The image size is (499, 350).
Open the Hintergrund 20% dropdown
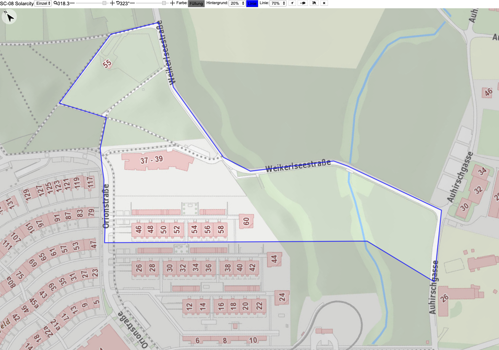tap(237, 3)
